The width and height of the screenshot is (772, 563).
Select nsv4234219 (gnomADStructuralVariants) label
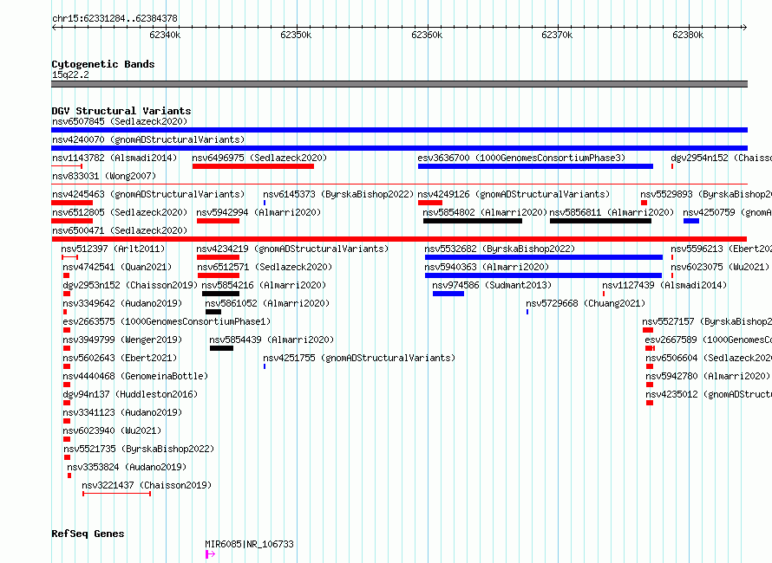click(x=292, y=249)
